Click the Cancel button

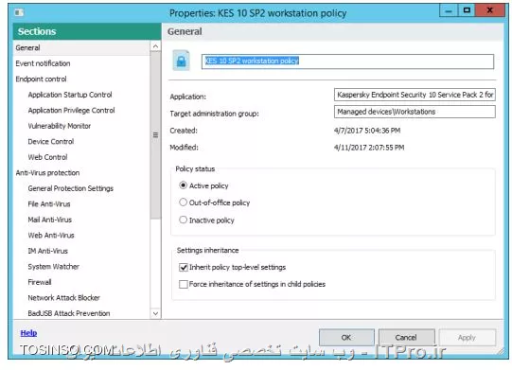click(x=406, y=337)
